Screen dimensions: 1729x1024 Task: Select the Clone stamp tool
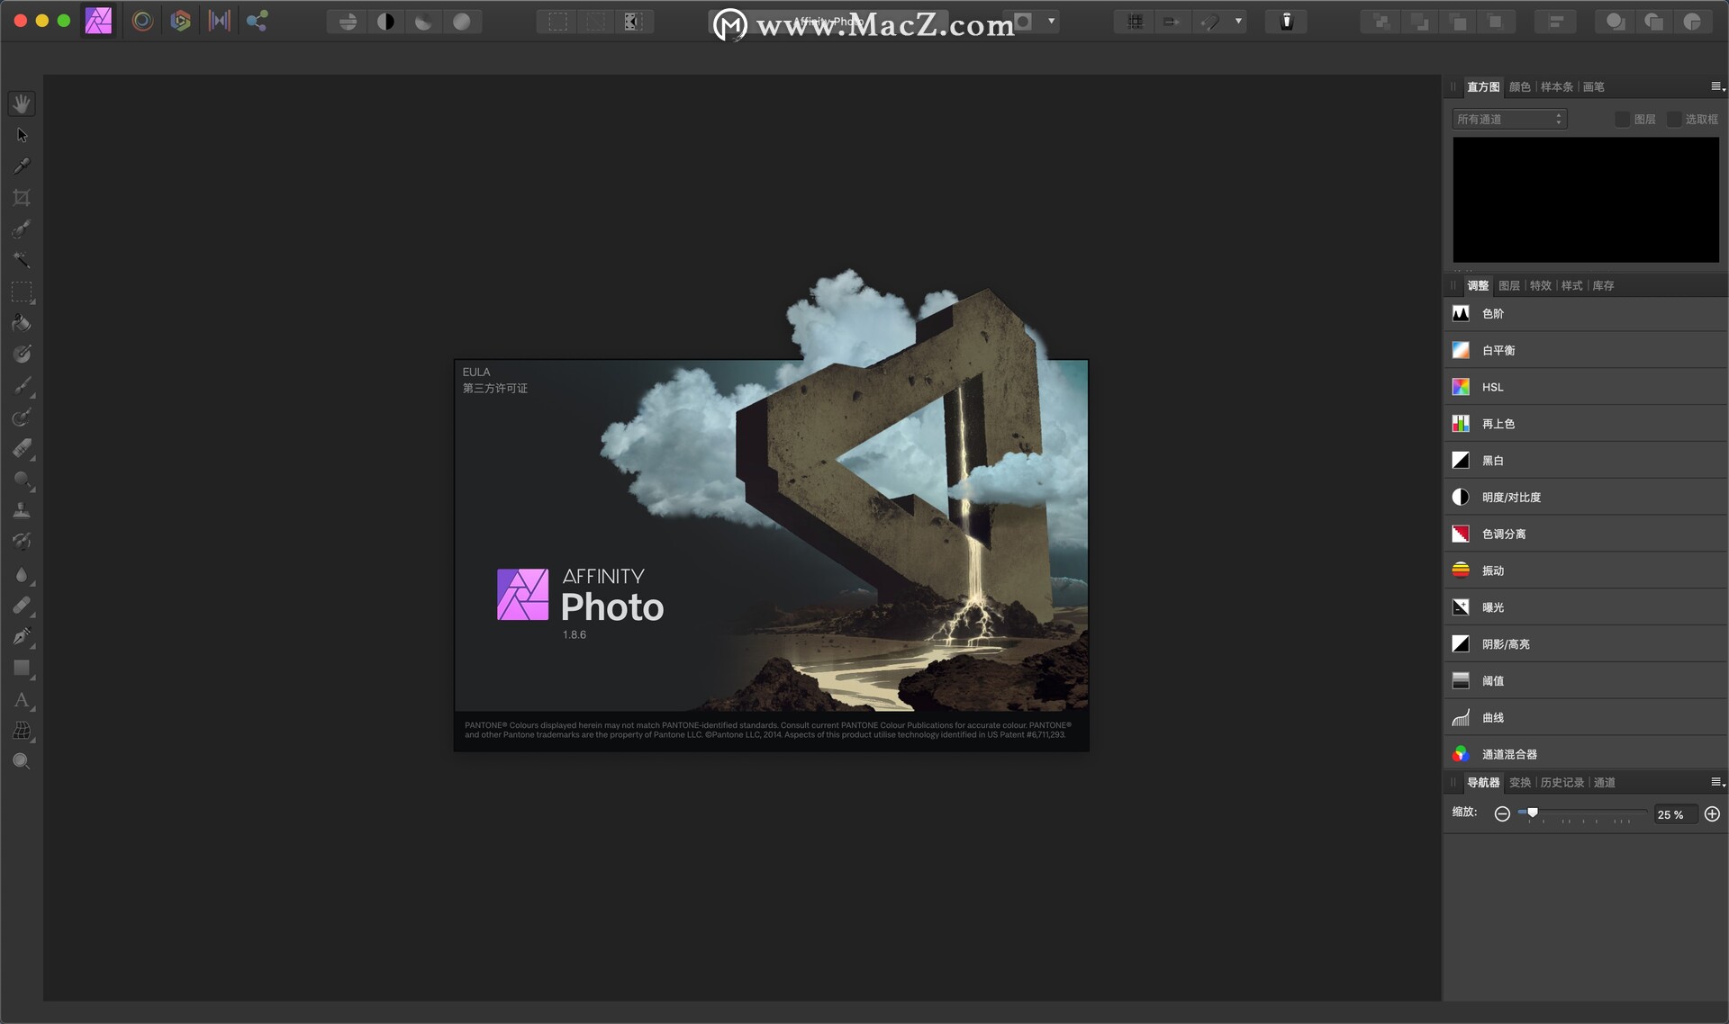(x=22, y=511)
